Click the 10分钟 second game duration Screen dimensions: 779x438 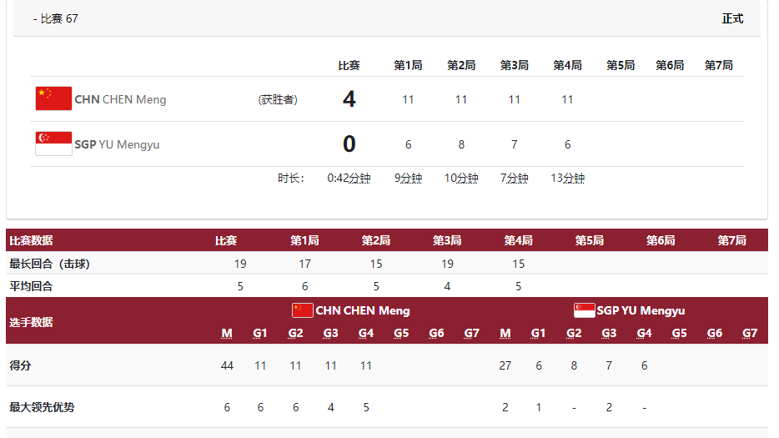pos(461,178)
